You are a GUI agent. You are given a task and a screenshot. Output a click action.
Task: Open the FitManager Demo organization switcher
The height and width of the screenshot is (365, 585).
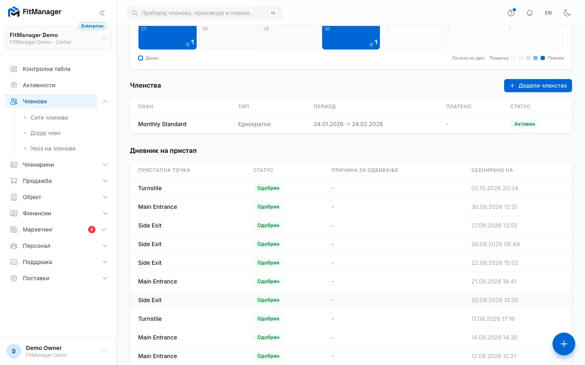pyautogui.click(x=58, y=38)
